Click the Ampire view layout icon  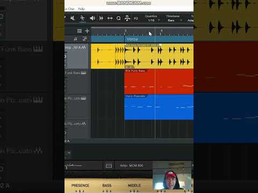coord(109,166)
